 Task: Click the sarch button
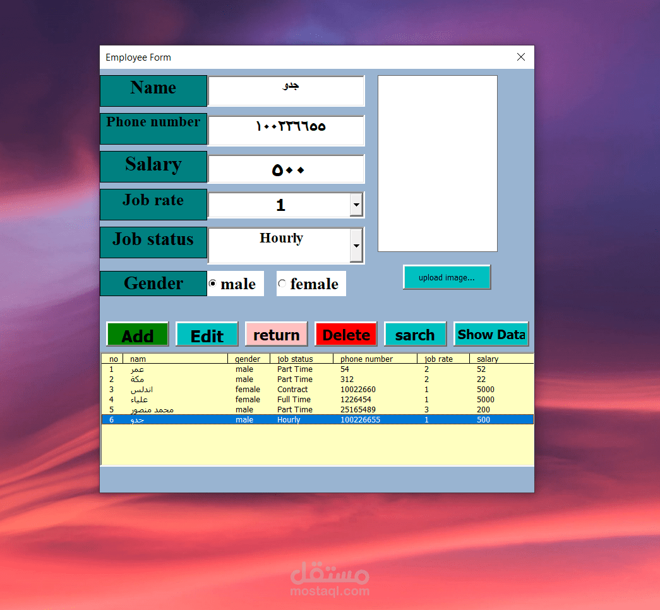pos(416,334)
